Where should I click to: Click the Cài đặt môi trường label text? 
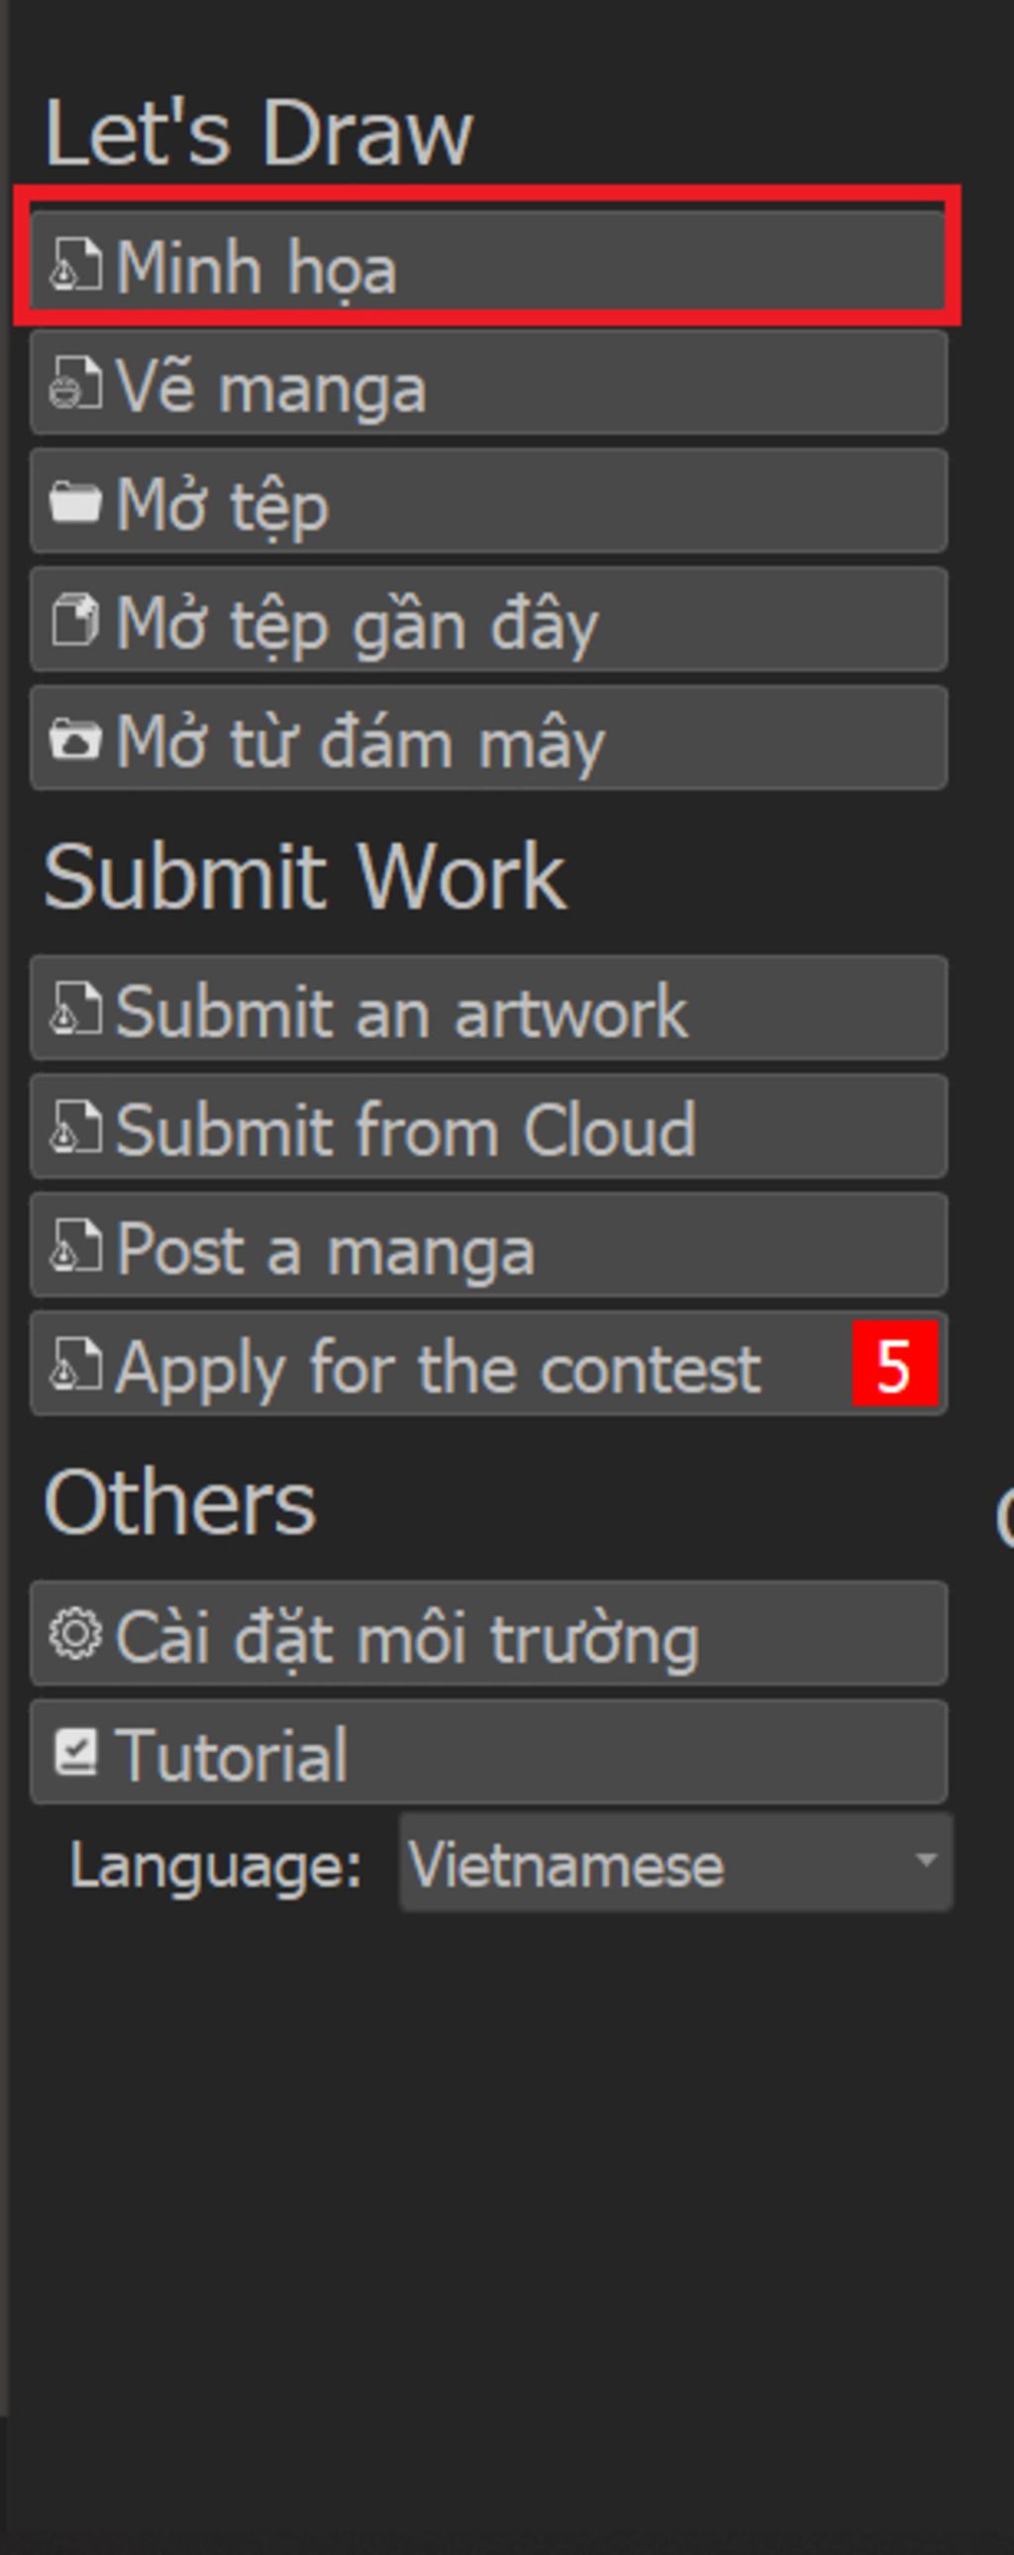(408, 1639)
